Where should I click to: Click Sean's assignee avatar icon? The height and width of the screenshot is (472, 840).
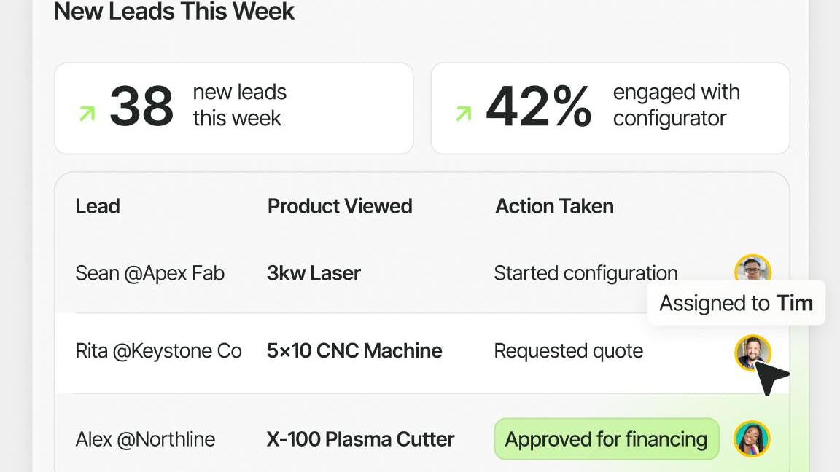coord(752,269)
